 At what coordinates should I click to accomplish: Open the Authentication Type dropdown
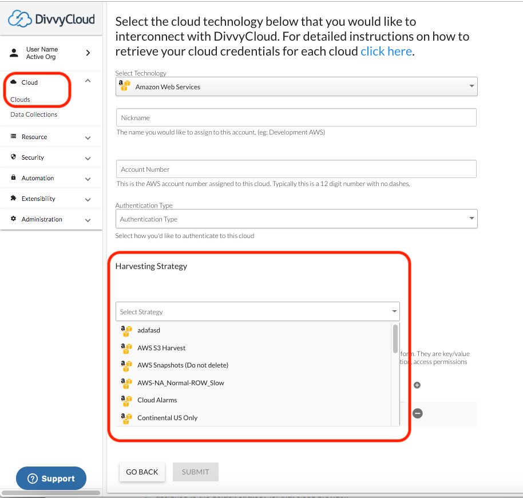click(x=296, y=219)
